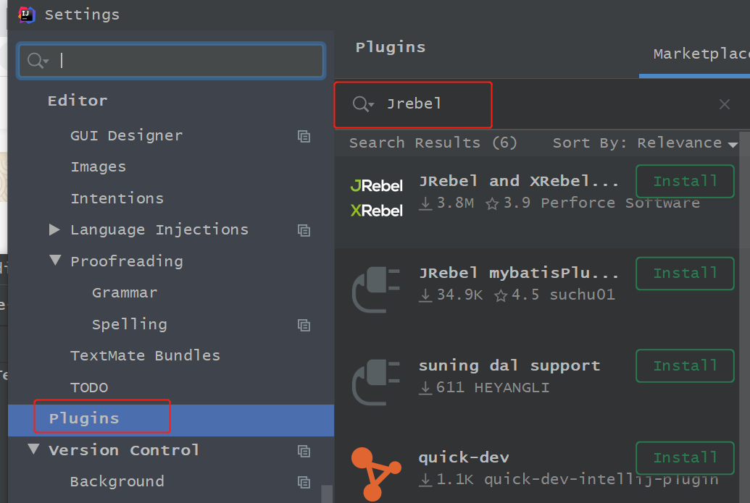Click the copy icon beside Language Injections
750x503 pixels.
(304, 230)
